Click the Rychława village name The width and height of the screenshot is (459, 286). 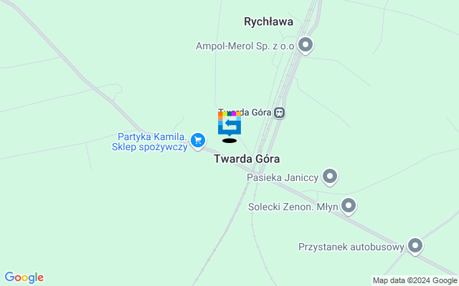pyautogui.click(x=269, y=21)
